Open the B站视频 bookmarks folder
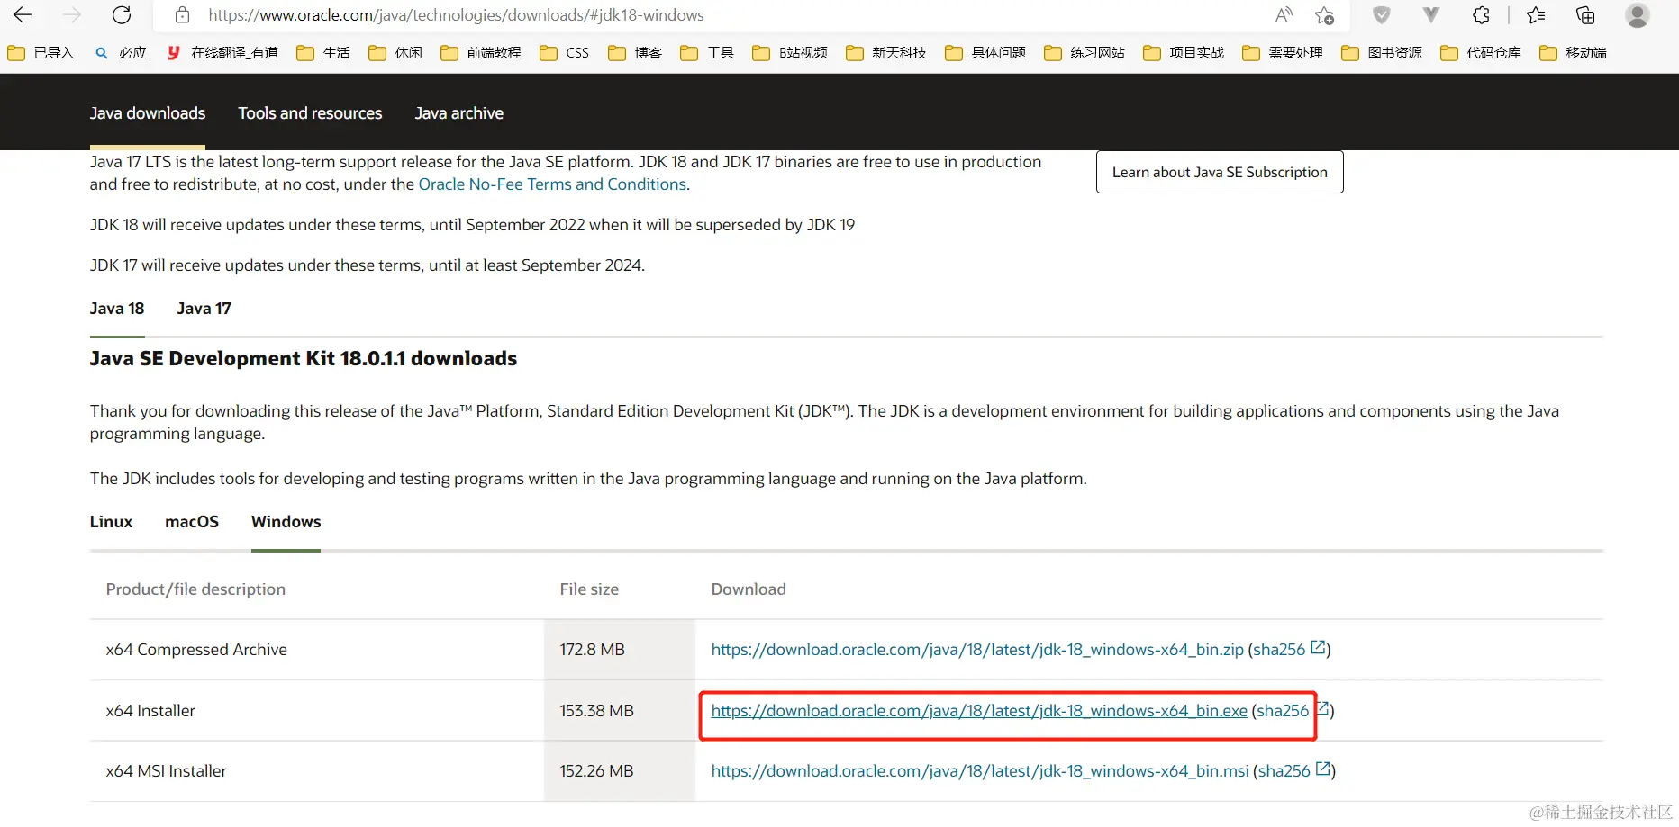Image resolution: width=1679 pixels, height=827 pixels. coord(790,53)
